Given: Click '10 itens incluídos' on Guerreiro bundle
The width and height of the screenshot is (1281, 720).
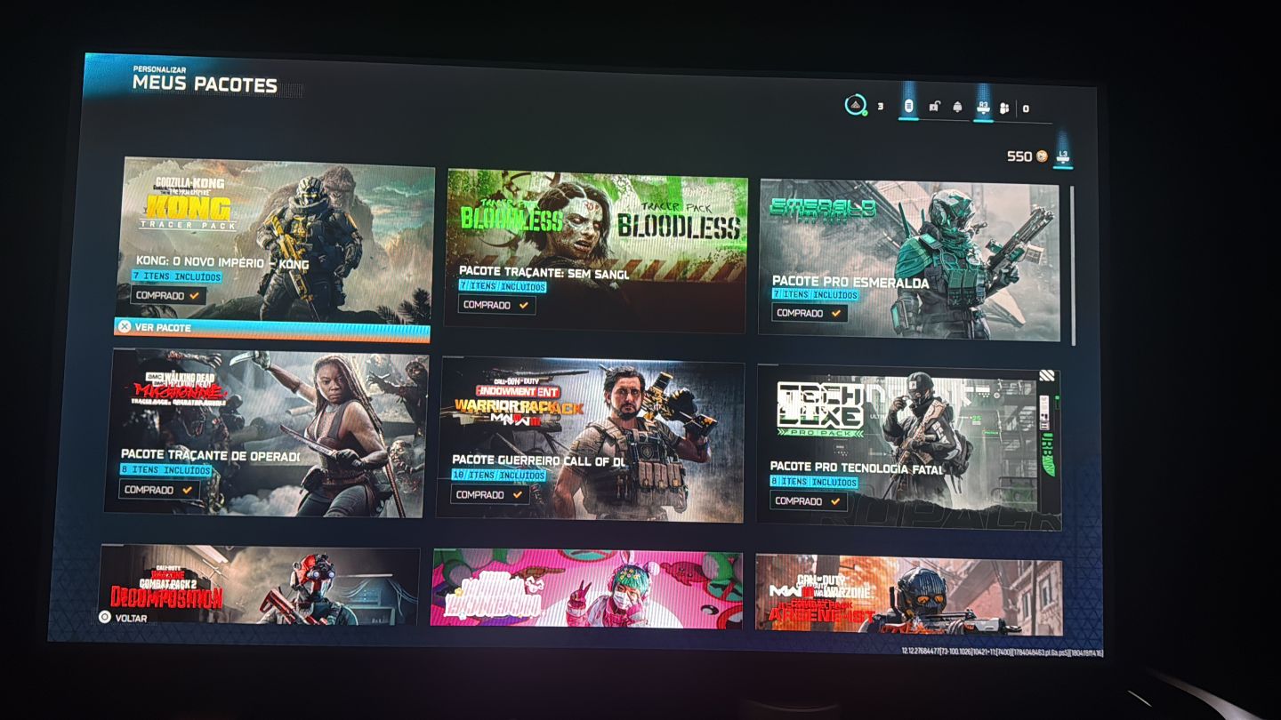Looking at the screenshot, I should click(499, 476).
